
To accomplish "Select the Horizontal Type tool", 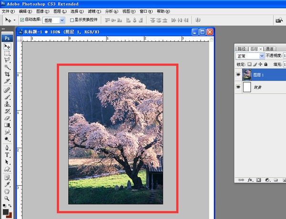I will [x=7, y=154].
